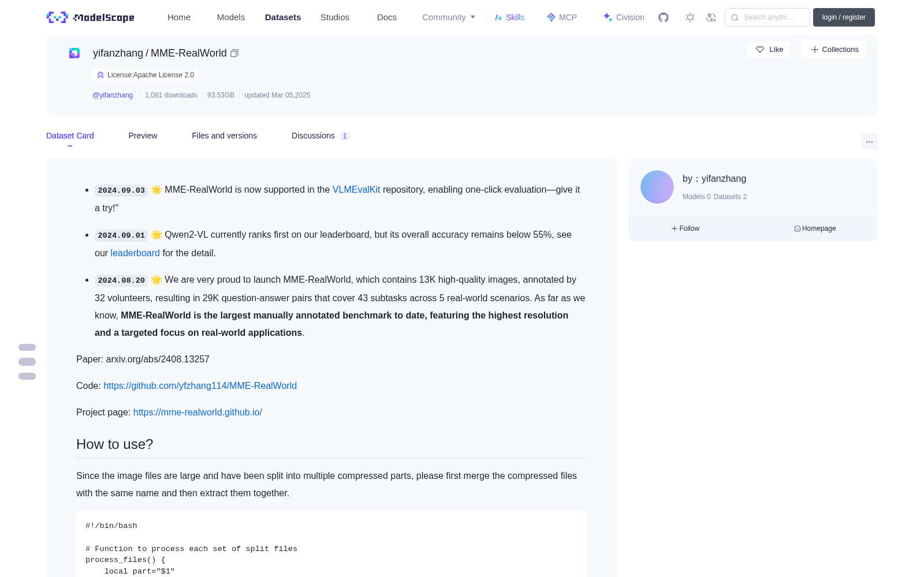Open the GitHub icon link
The width and height of the screenshot is (924, 577).
click(664, 17)
